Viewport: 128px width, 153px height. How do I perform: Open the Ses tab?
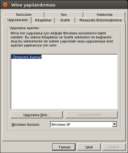click(x=64, y=15)
